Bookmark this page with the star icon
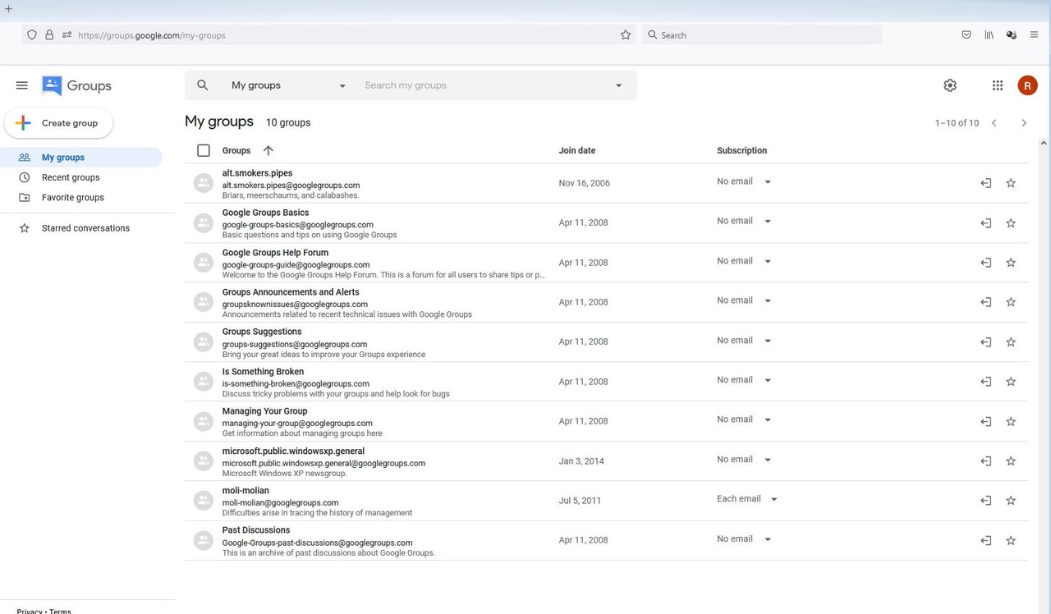 [626, 34]
